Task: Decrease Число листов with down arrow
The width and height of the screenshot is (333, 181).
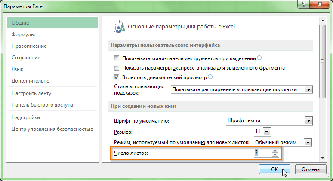Action: (x=275, y=155)
